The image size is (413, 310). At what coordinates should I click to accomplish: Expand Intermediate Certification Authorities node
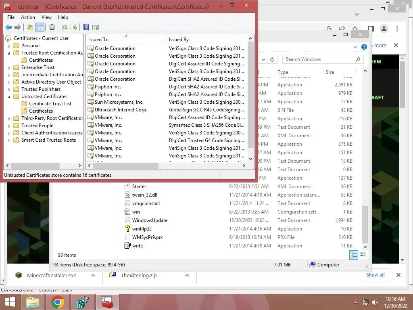pyautogui.click(x=9, y=75)
